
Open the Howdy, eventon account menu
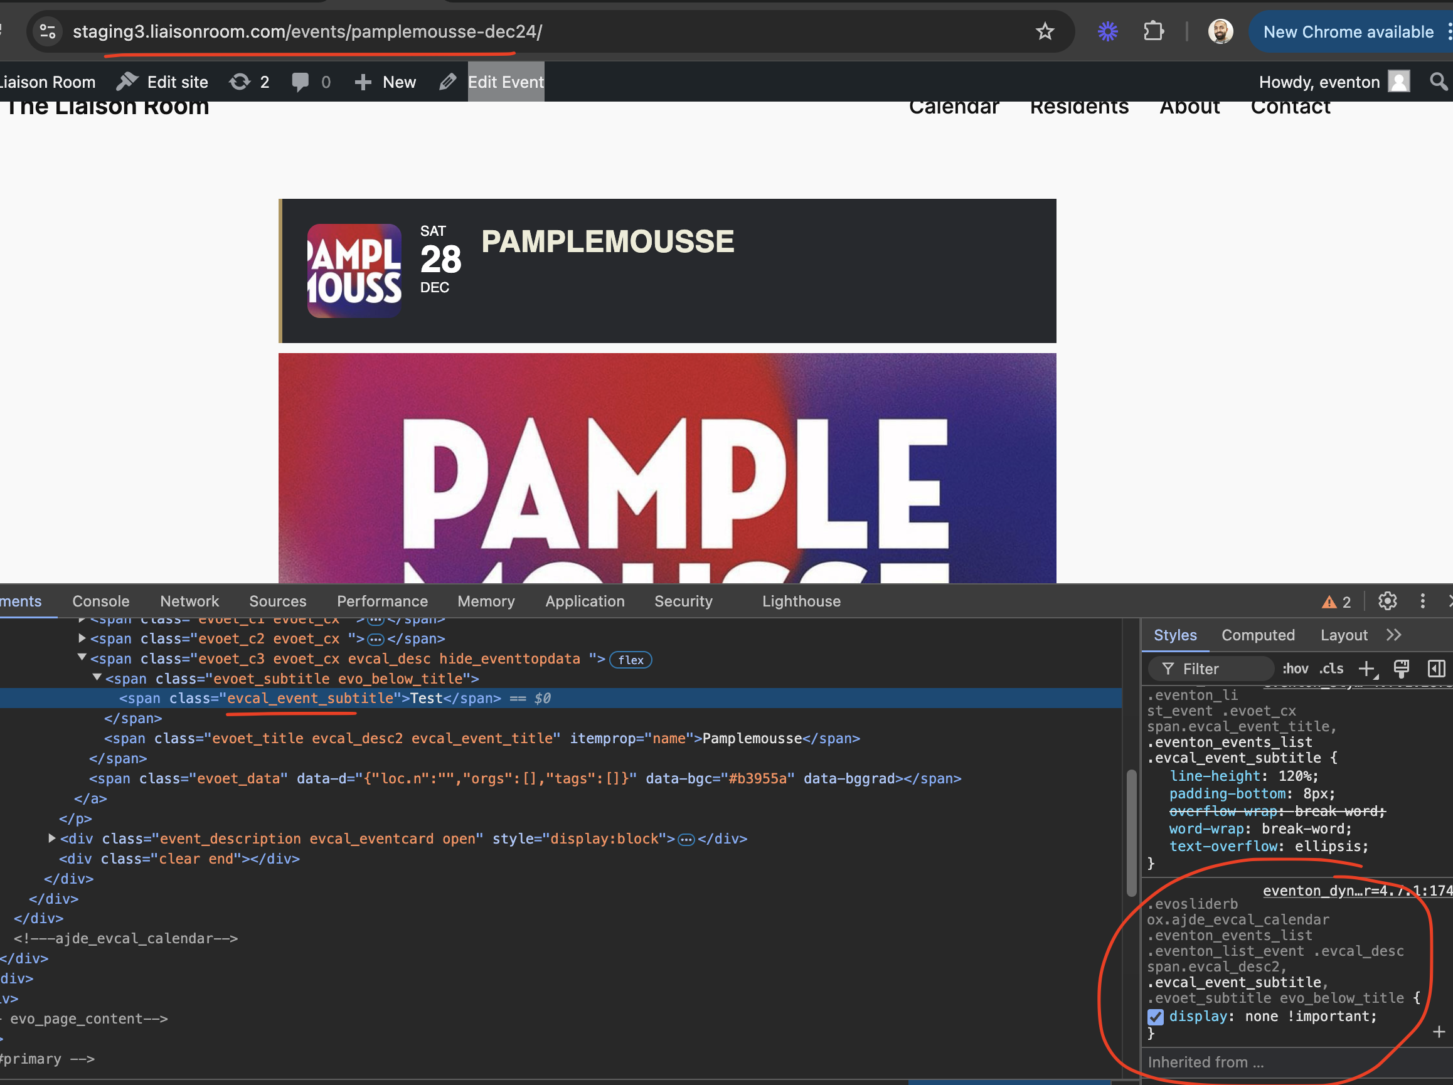[1334, 82]
